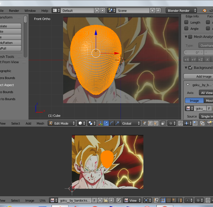
Task: Open the UVs menu
Action: pos(43,201)
